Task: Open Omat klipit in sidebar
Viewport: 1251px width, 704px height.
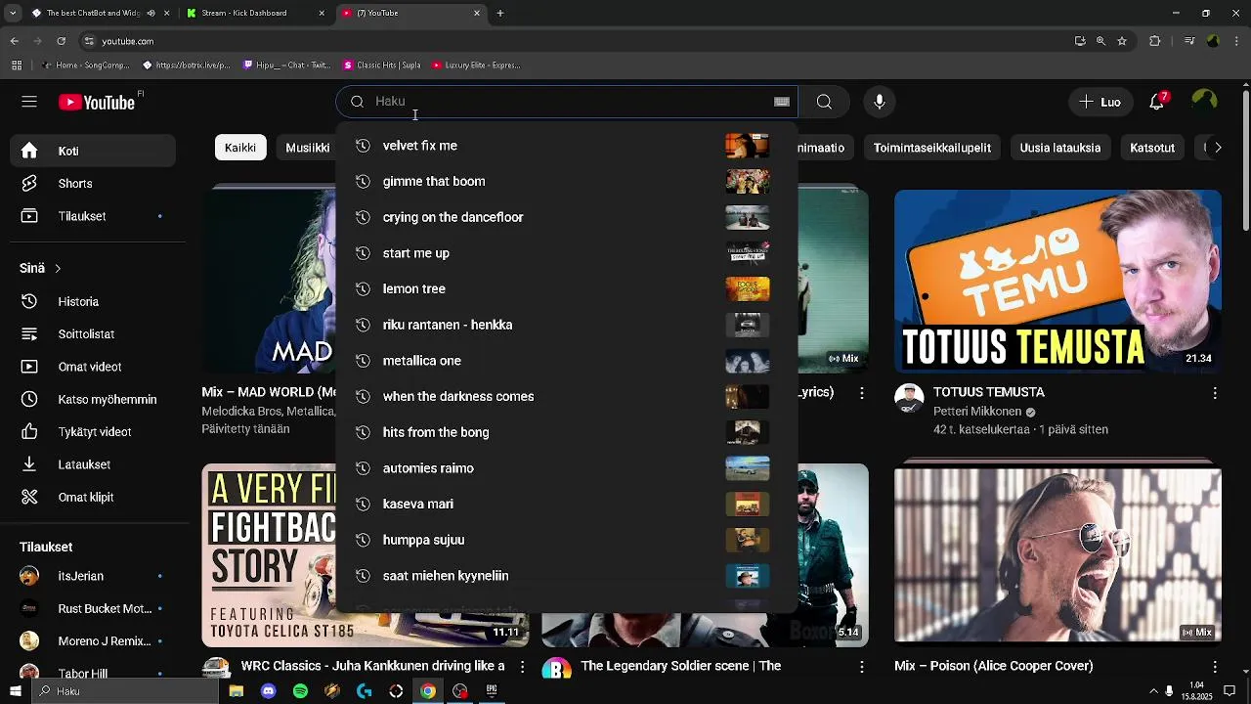Action: [94, 498]
